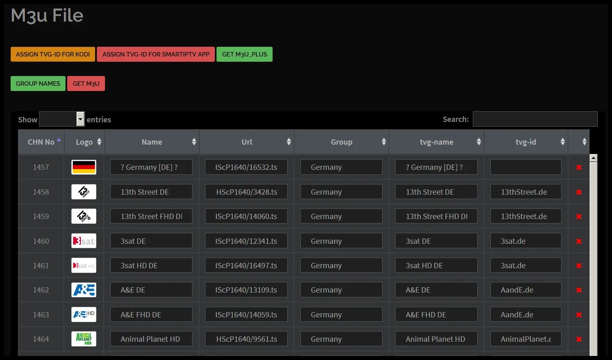This screenshot has width=612, height=360.
Task: Edit tvg-name field '3sat DE'
Action: click(x=436, y=241)
